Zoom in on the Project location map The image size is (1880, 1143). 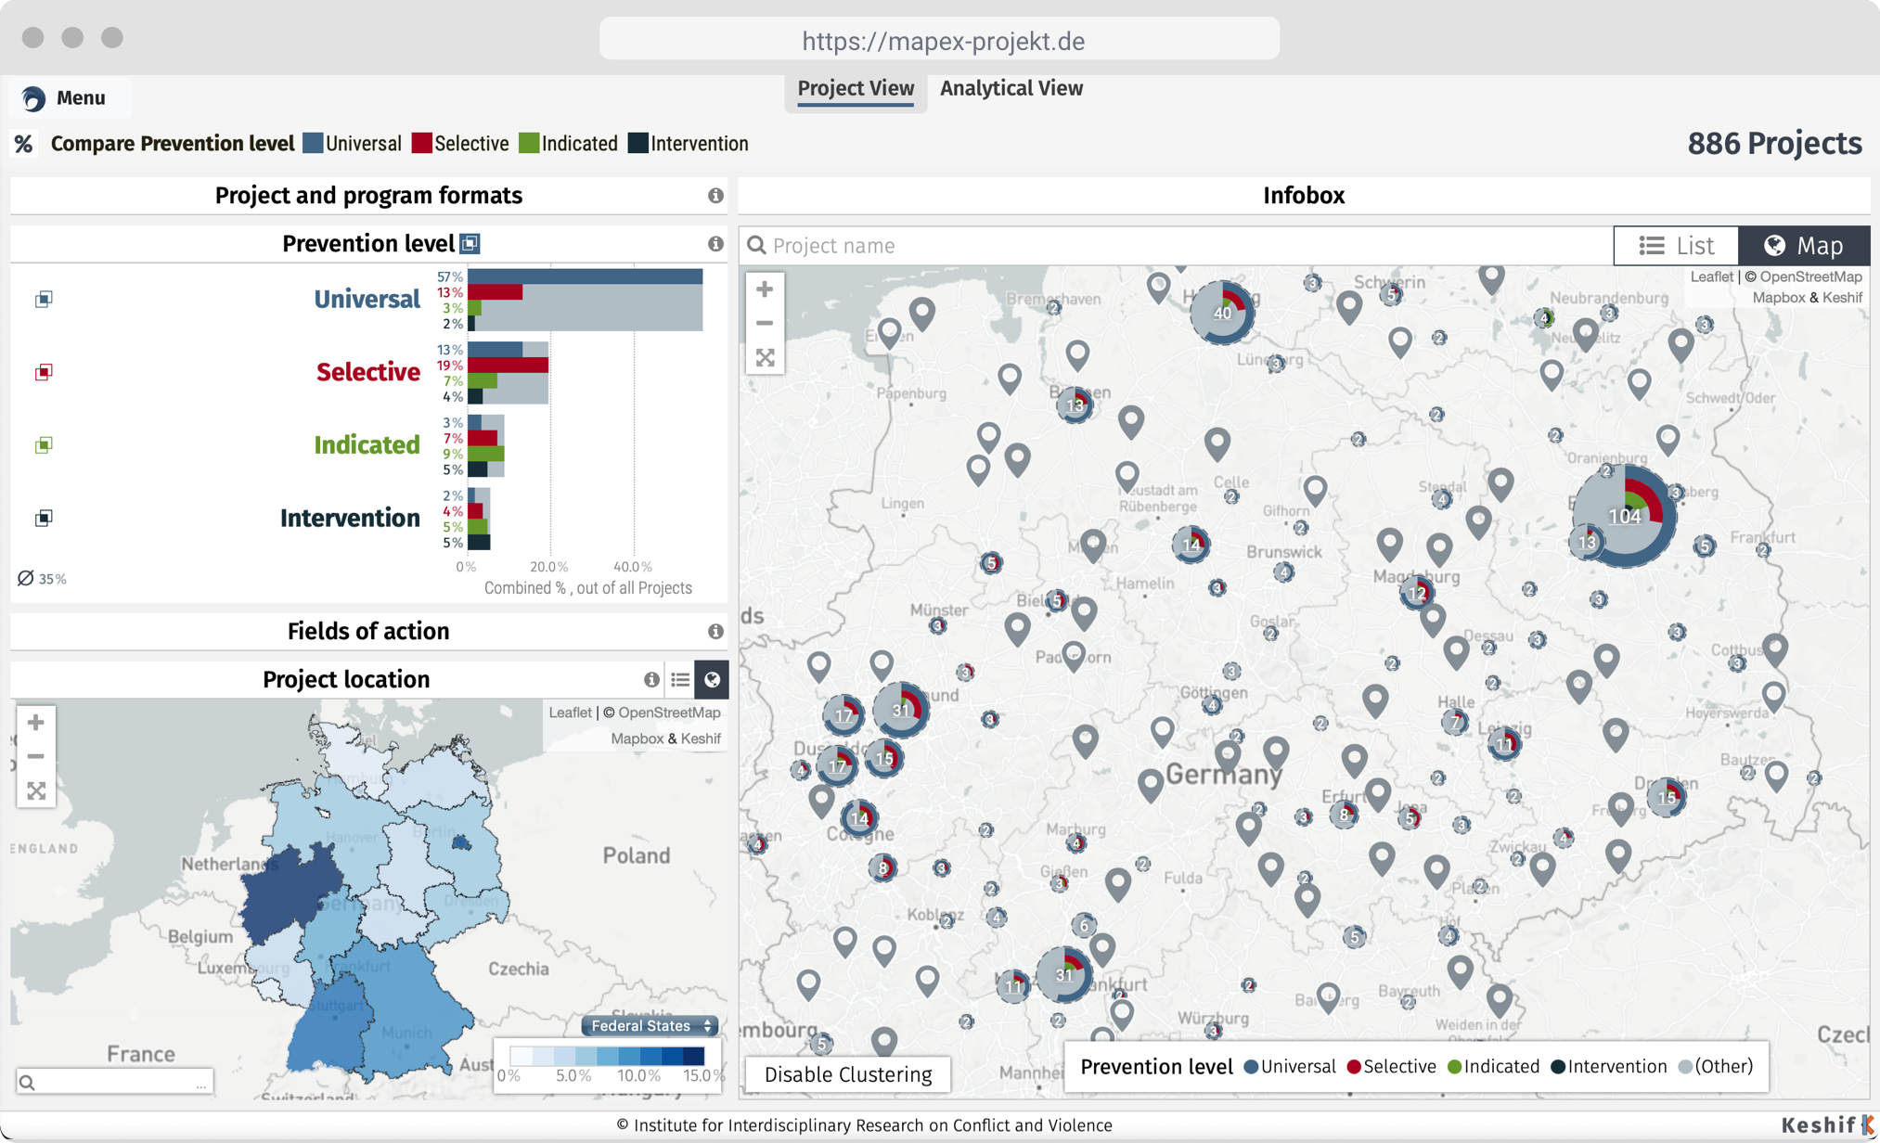click(36, 723)
